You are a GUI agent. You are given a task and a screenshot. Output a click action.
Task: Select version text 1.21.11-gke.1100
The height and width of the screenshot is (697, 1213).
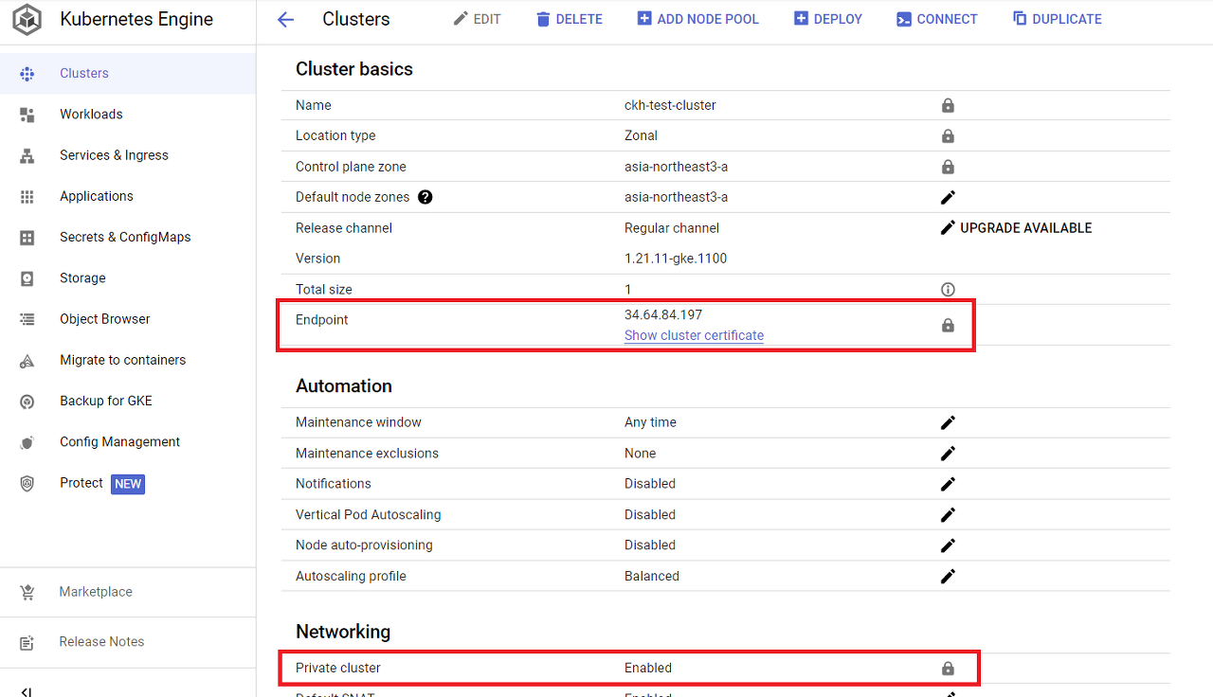676,259
